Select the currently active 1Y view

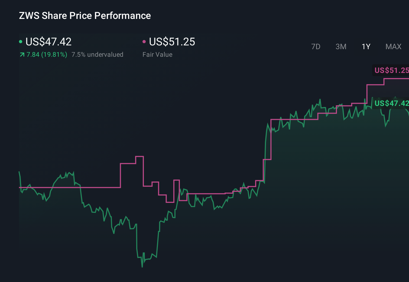click(x=366, y=46)
